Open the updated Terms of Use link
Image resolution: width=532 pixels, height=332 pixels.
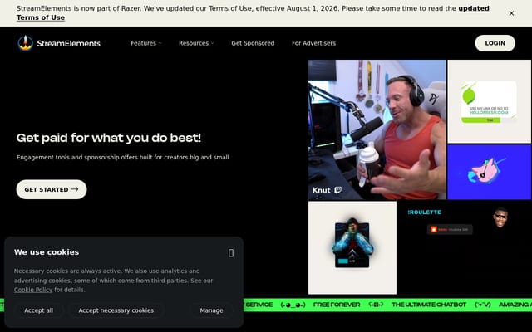pos(253,13)
